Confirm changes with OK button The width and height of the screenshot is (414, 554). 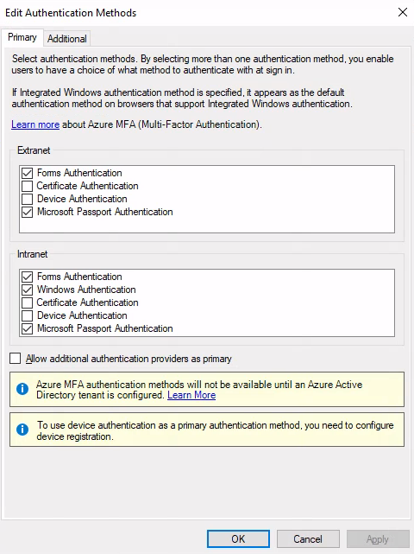pyautogui.click(x=238, y=538)
